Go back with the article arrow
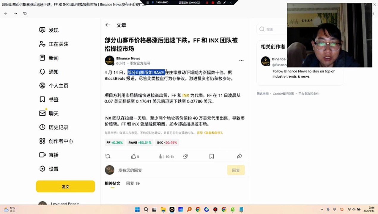The width and height of the screenshot is (378, 214). click(x=108, y=25)
